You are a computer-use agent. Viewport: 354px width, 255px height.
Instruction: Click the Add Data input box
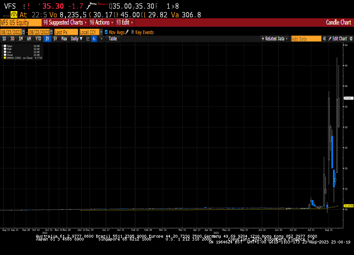click(x=306, y=39)
